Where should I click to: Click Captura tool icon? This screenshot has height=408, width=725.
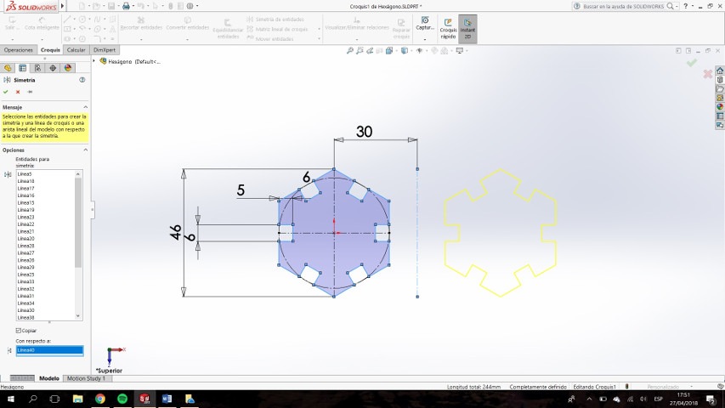point(424,20)
